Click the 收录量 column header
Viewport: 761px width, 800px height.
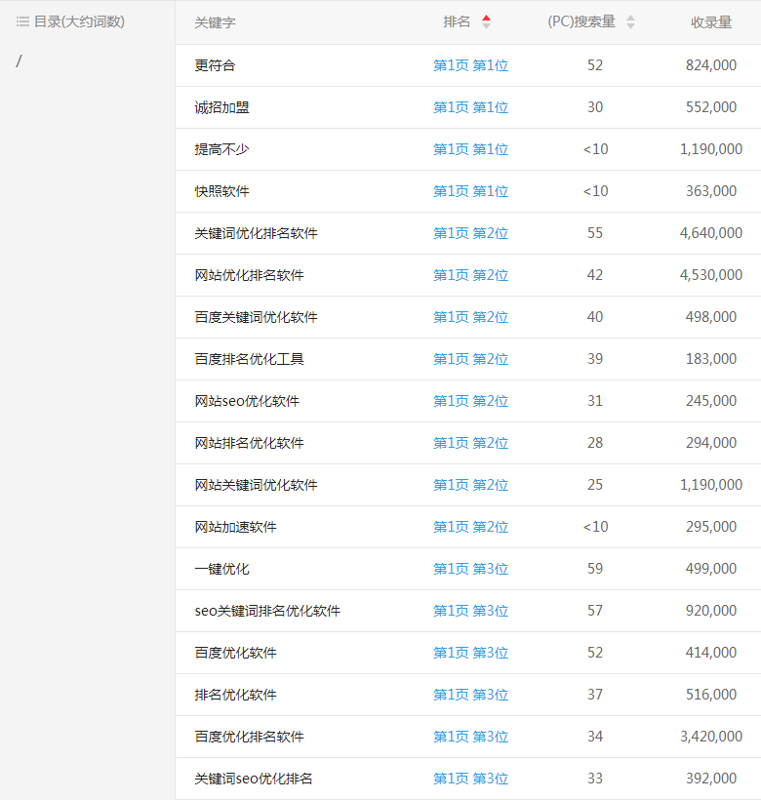(710, 22)
